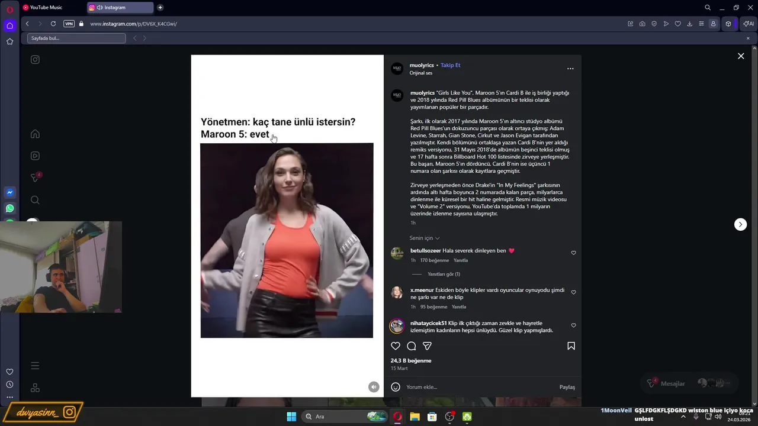This screenshot has height=426, width=758.
Task: Like nihataycicek51's comment heart
Action: (573, 325)
